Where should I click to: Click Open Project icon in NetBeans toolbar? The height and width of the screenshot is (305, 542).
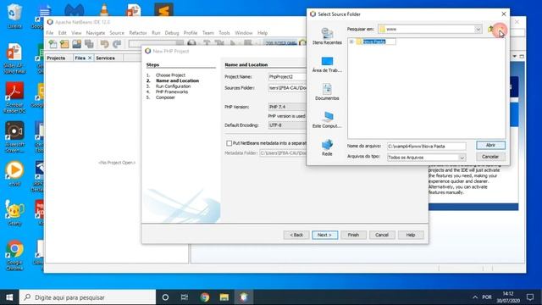pos(77,44)
